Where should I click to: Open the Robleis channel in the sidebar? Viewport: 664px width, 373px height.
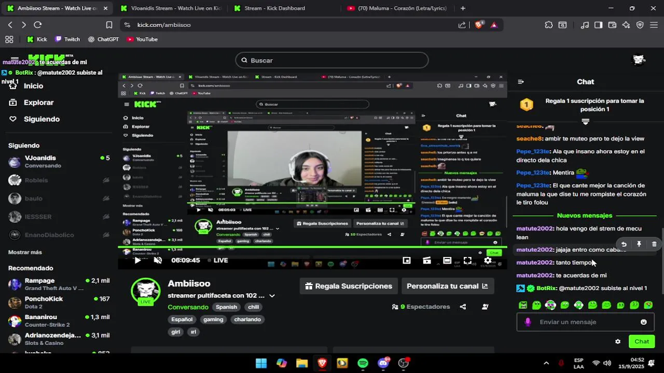point(59,180)
